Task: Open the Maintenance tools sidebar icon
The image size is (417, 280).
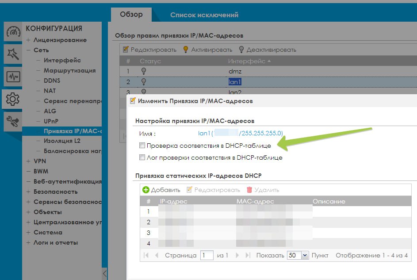Action: pyautogui.click(x=13, y=122)
